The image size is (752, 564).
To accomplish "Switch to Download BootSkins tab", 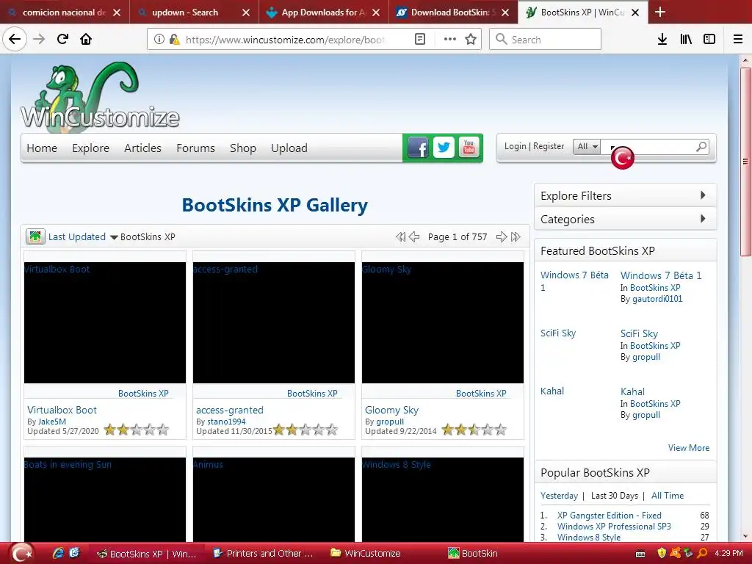I will (x=453, y=12).
